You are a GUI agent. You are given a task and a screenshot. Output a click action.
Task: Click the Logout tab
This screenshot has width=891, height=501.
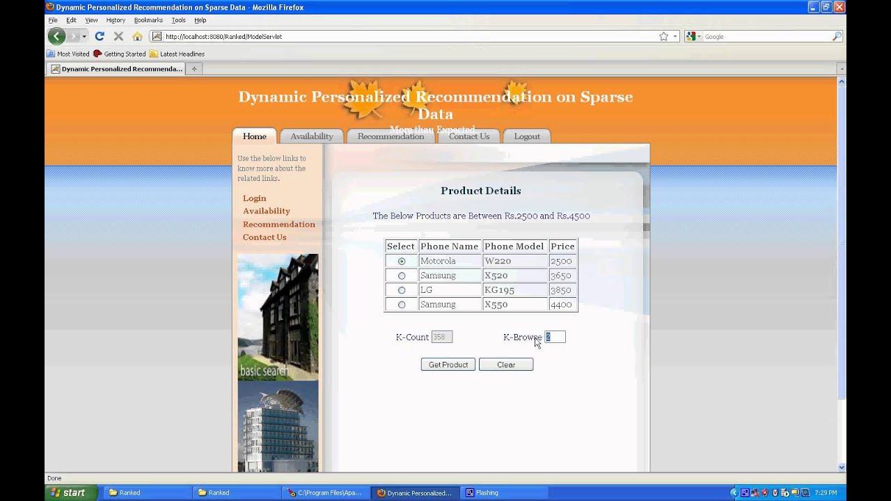[527, 136]
